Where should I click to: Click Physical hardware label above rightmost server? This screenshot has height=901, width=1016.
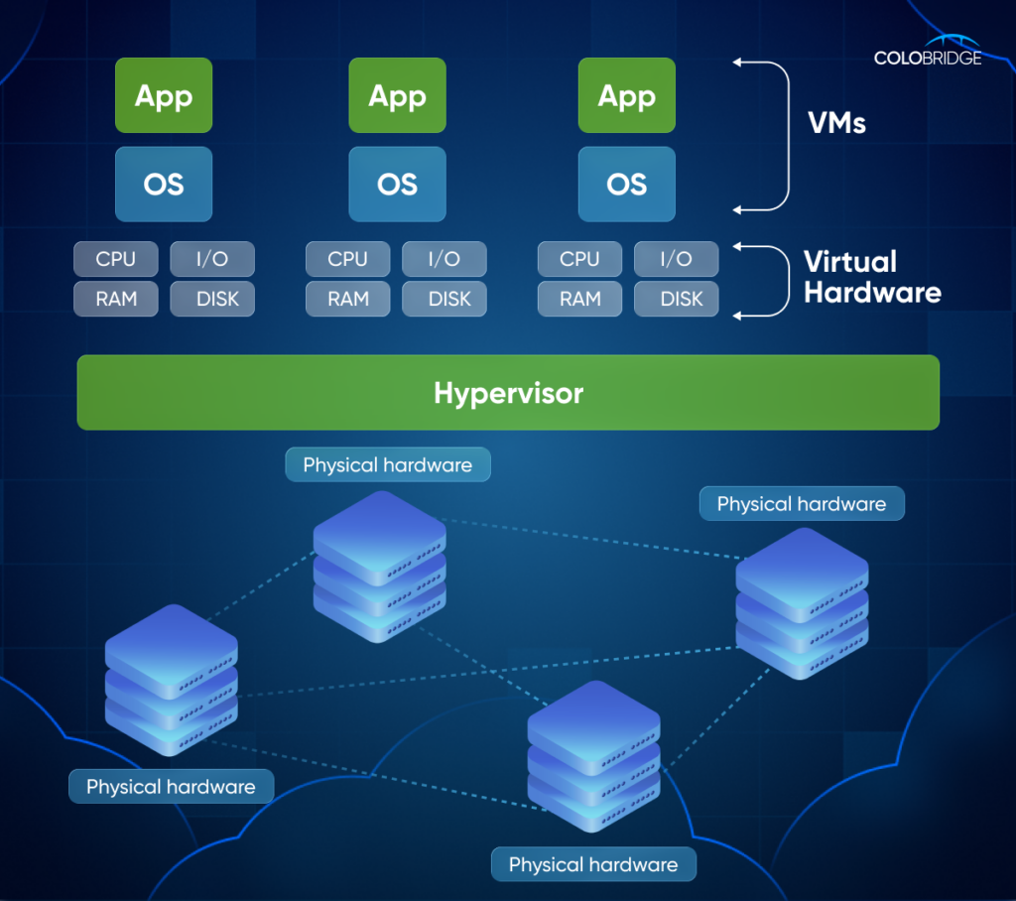[802, 504]
